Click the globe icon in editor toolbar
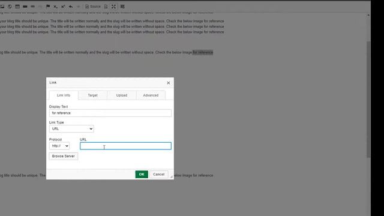Image resolution: width=384 pixels, height=216 pixels. pos(10,7)
